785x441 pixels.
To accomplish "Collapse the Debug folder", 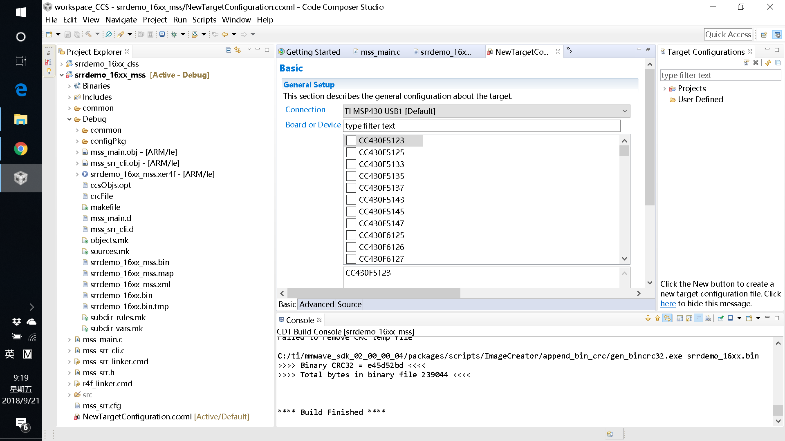I will (70, 119).
